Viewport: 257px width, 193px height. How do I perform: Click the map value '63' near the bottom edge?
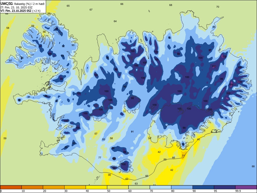(136, 184)
